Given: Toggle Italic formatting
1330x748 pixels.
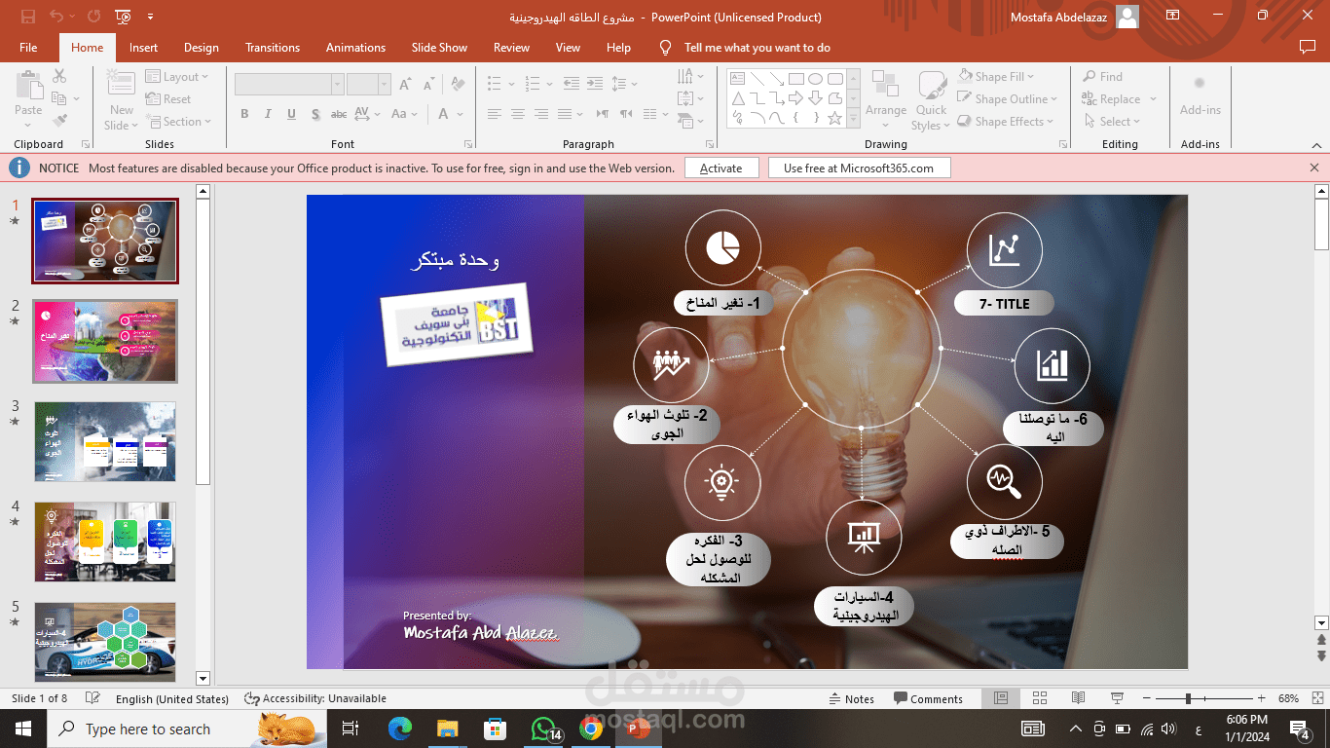Looking at the screenshot, I should 268,114.
